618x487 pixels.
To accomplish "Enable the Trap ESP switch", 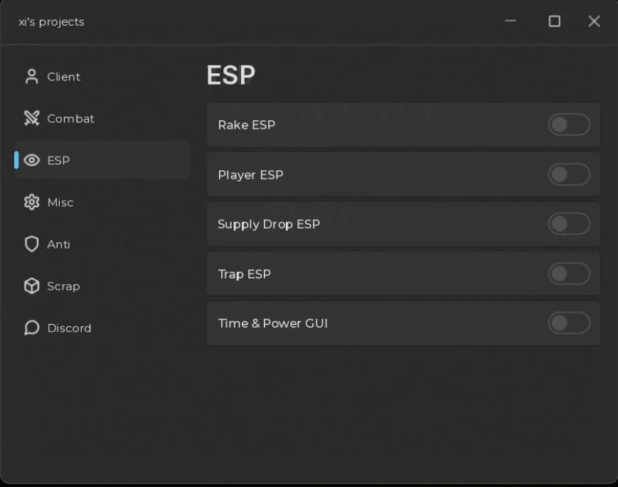I will tap(569, 273).
